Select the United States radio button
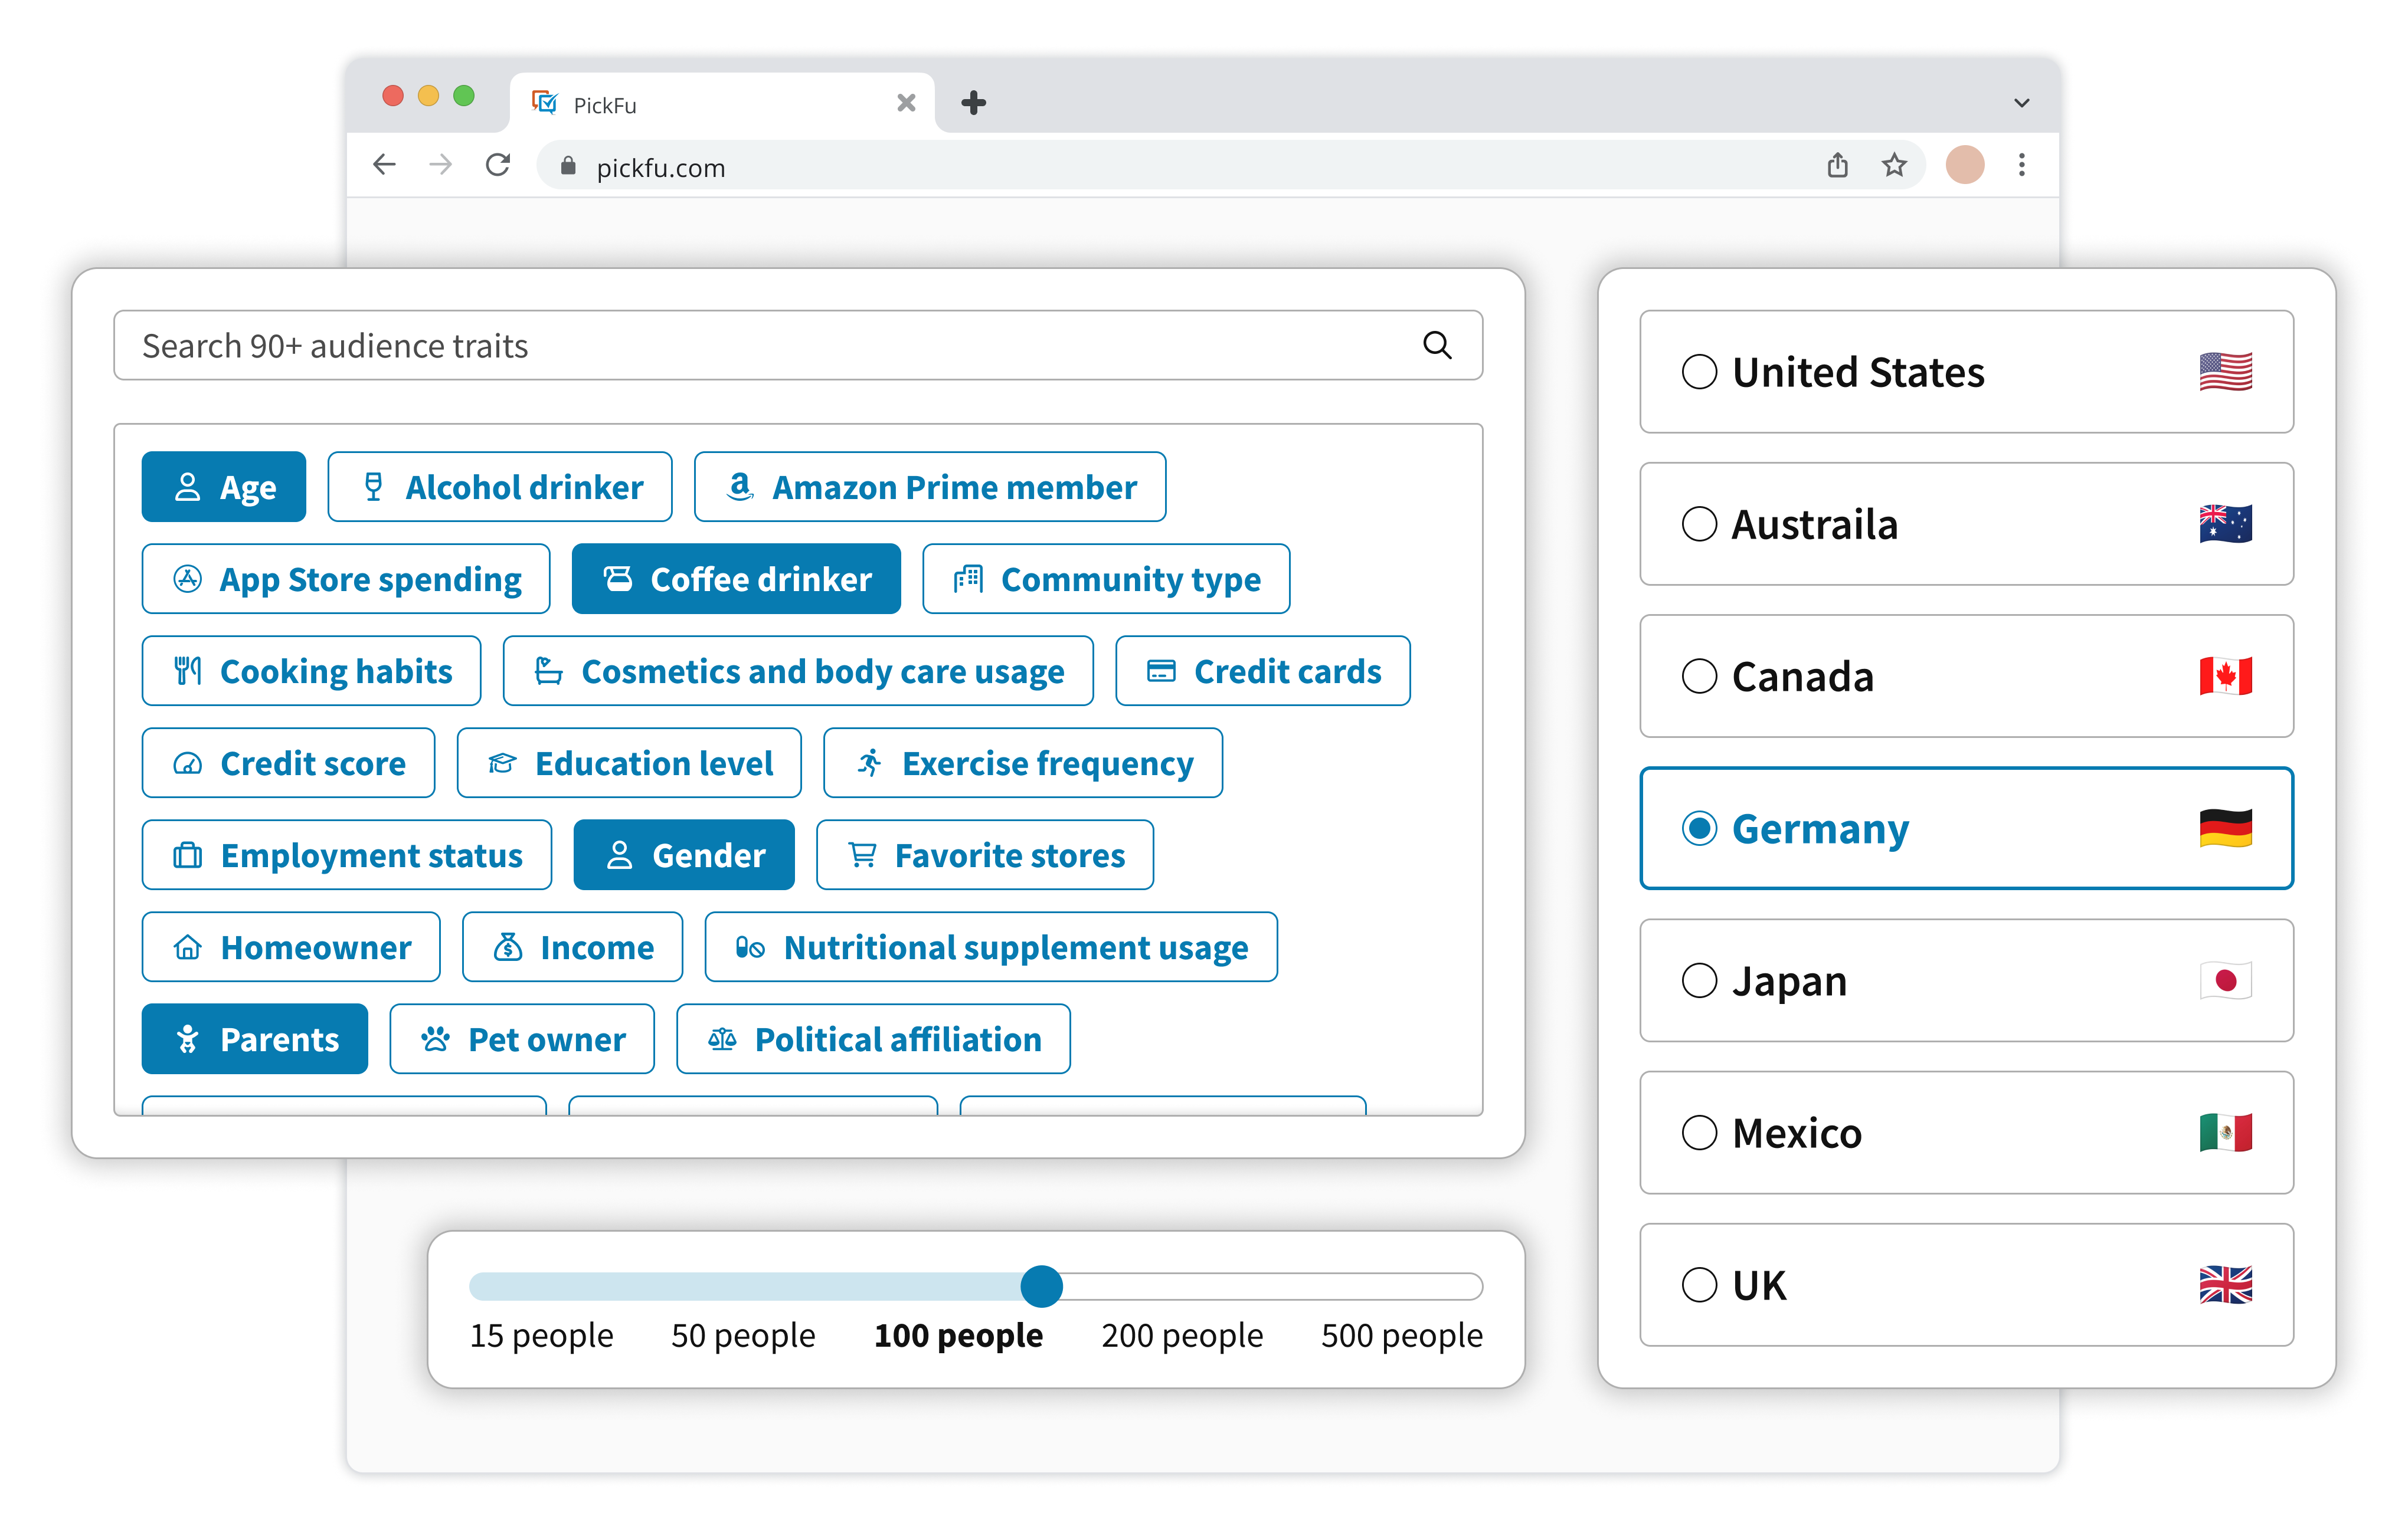This screenshot has width=2408, height=1529. [x=1699, y=372]
